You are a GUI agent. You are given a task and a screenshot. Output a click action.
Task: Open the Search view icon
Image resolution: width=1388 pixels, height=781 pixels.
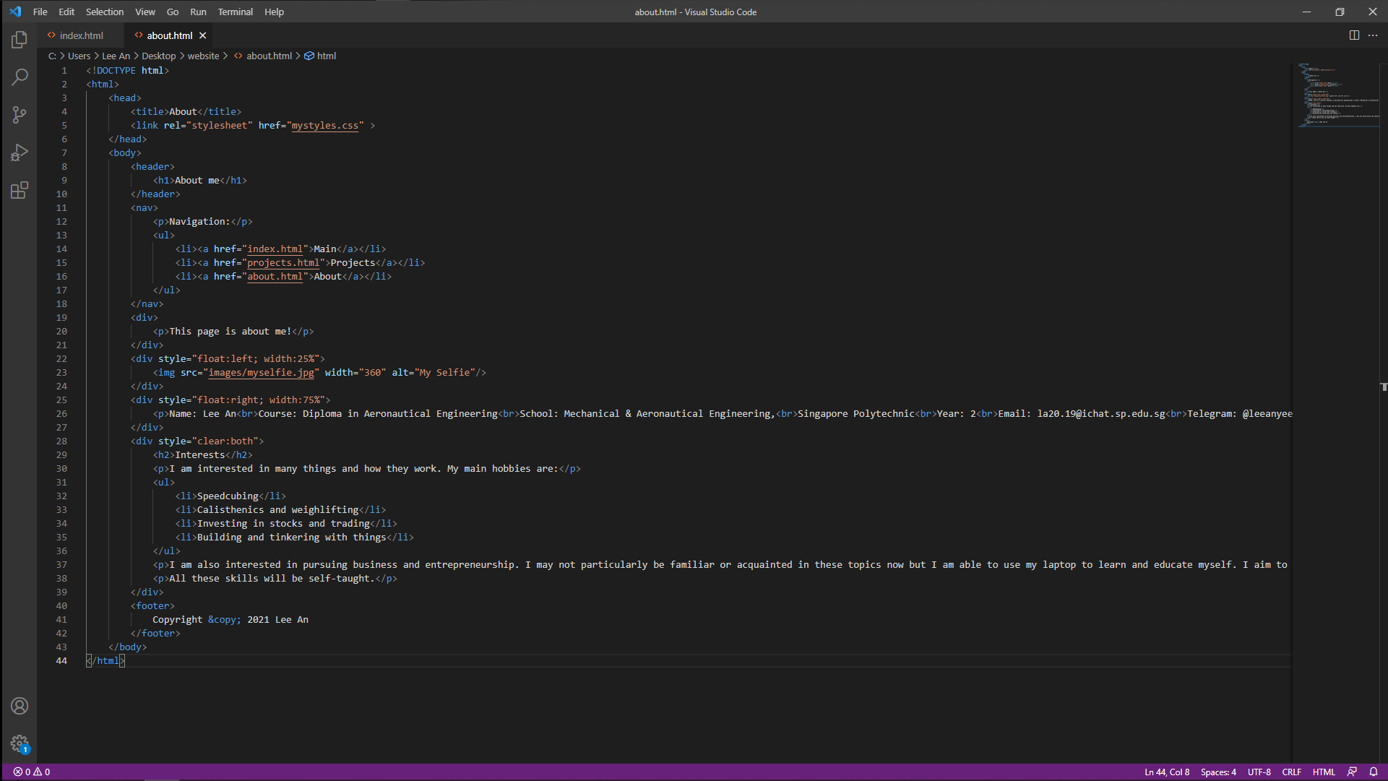pos(20,77)
